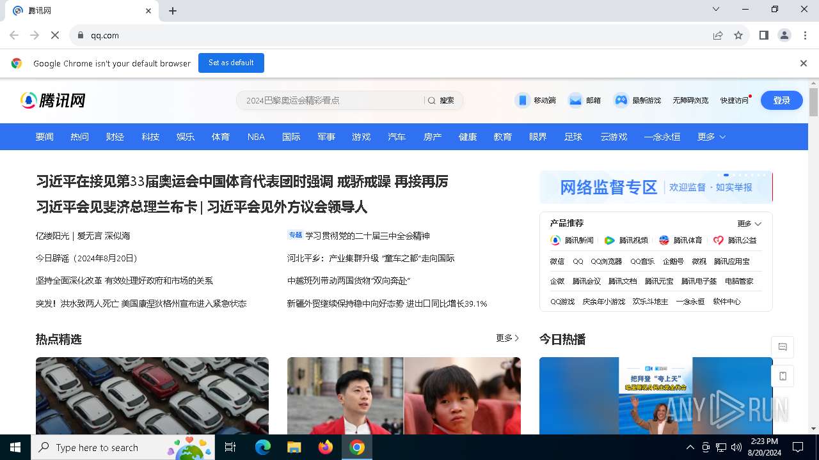The width and height of the screenshot is (819, 460).
Task: Open the parked cars news thumbnail
Action: click(152, 396)
